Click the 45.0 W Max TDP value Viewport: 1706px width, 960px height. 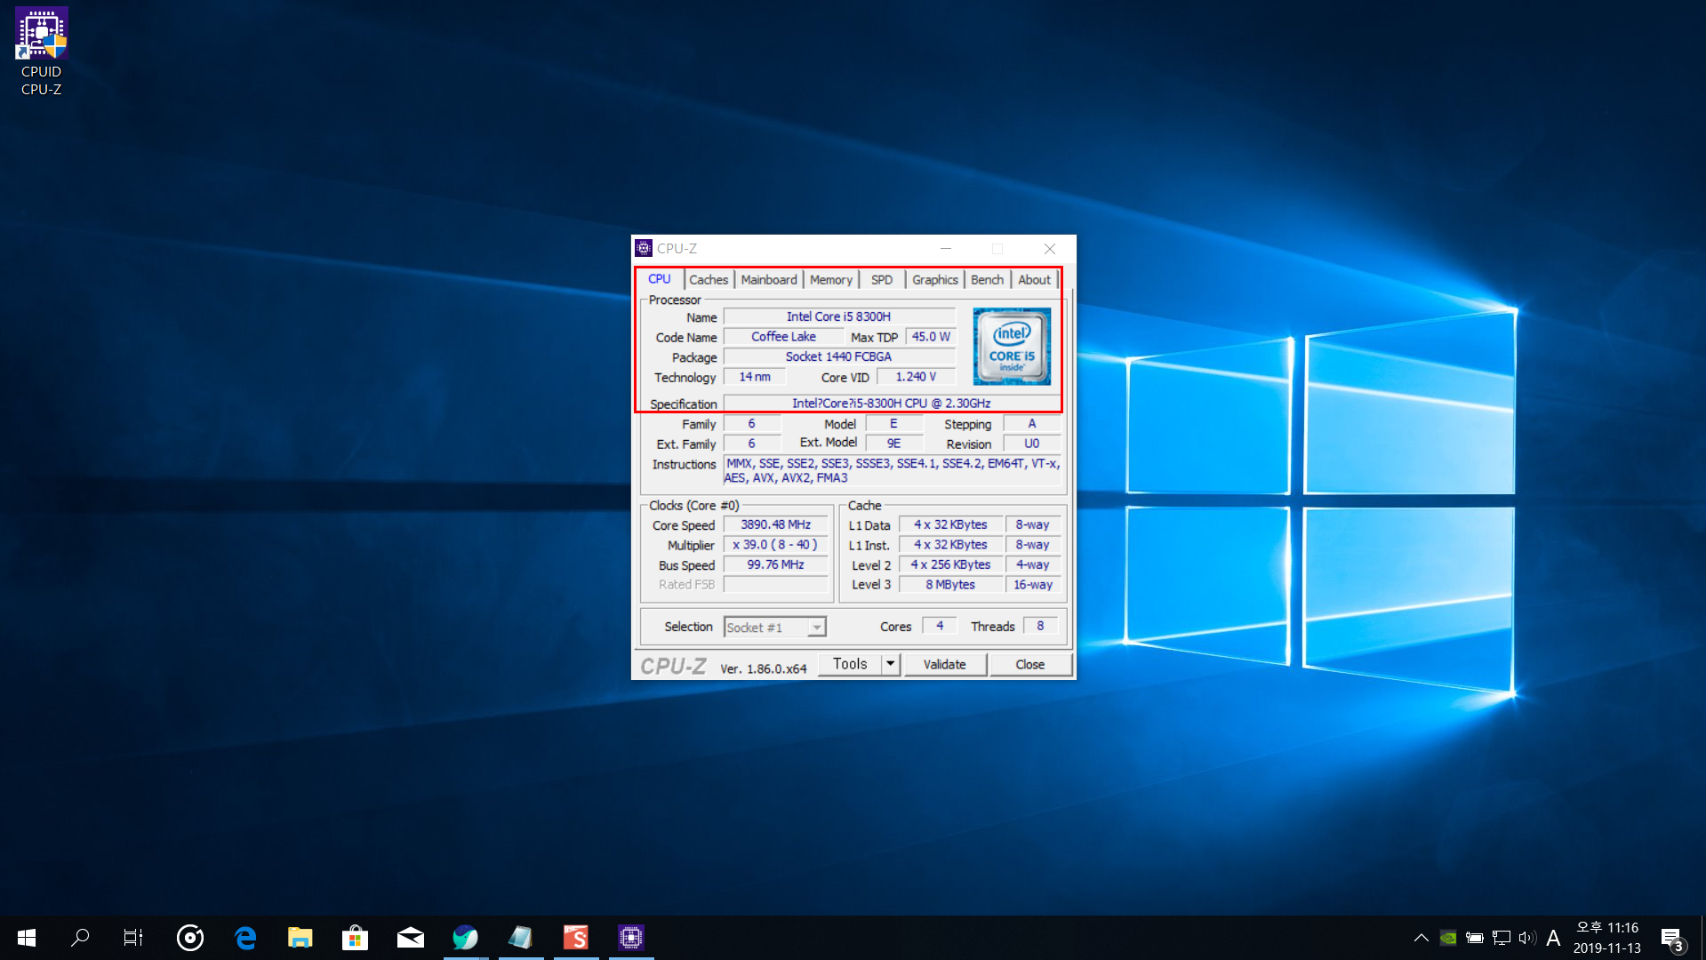(x=931, y=337)
